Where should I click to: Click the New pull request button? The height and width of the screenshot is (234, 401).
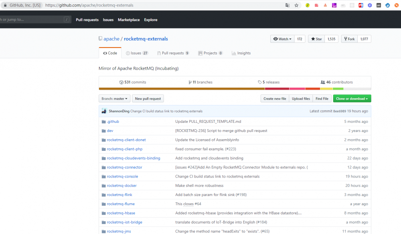click(148, 98)
